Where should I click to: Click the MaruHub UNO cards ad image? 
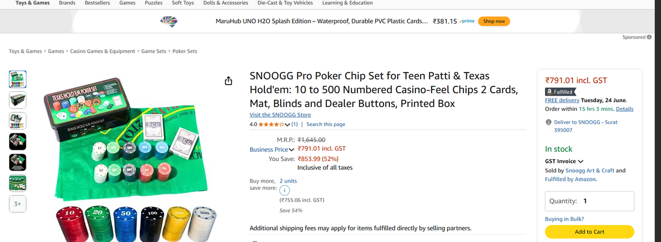169,21
